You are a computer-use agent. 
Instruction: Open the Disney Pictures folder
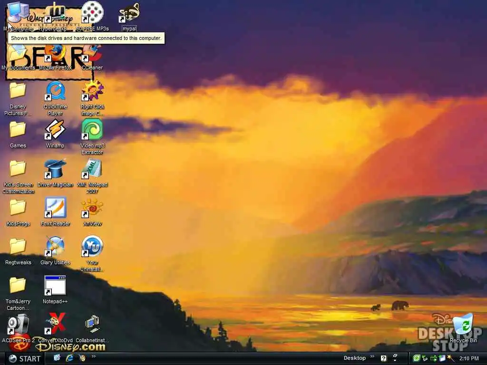pyautogui.click(x=18, y=99)
